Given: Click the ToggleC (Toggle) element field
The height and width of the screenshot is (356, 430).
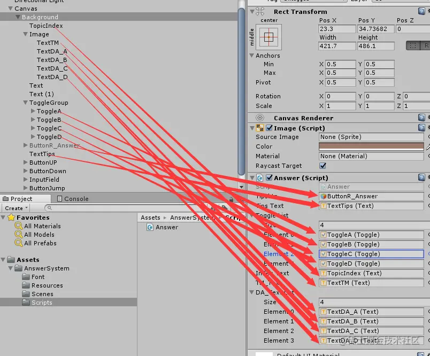Looking at the screenshot, I should tap(371, 254).
